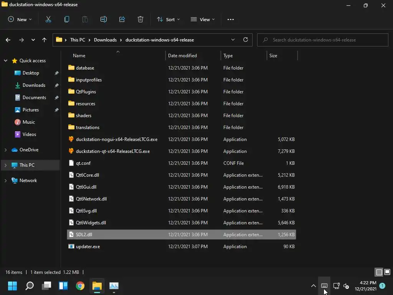The image size is (393, 295).
Task: Open the View dropdown menu
Action: click(203, 19)
